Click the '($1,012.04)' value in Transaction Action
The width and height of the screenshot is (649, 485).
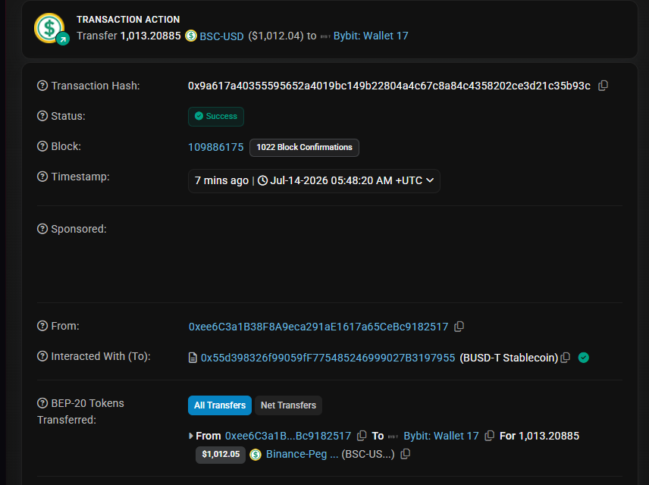[x=276, y=36]
